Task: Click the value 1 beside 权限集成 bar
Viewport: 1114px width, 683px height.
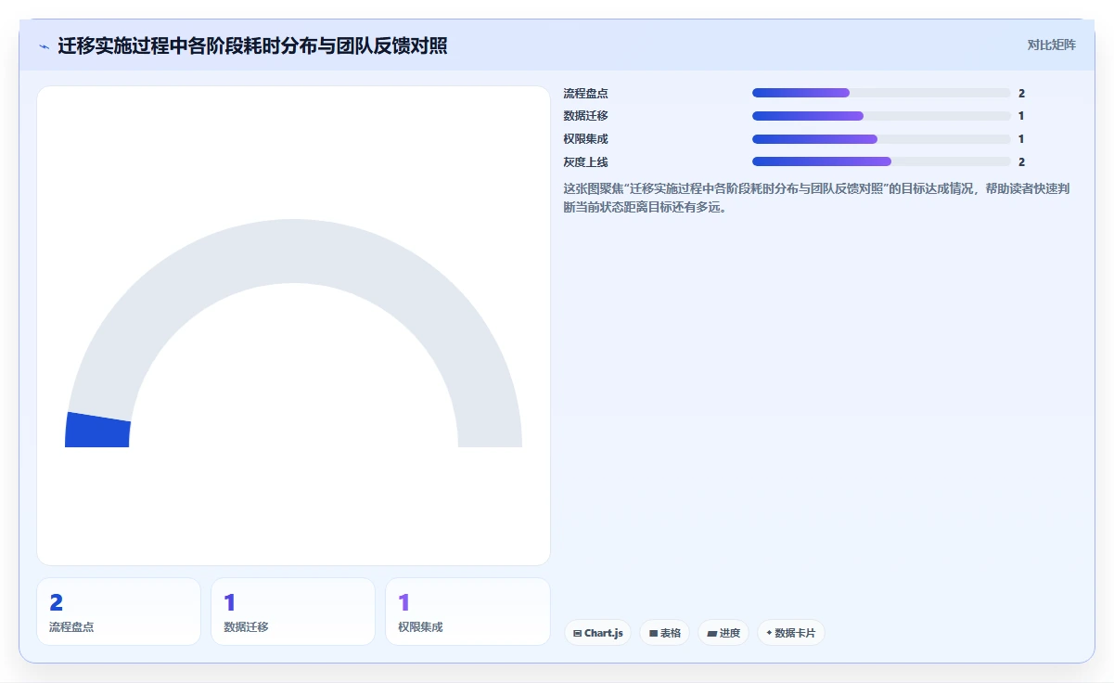Action: tap(1021, 139)
